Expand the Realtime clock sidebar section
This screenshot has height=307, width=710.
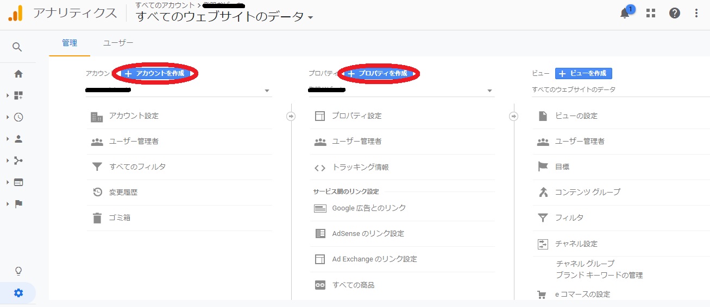18,117
